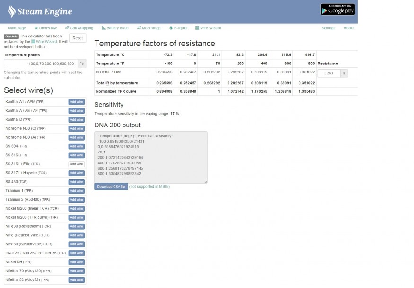Click the Reset button
The width and height of the screenshot is (414, 288).
click(x=78, y=38)
